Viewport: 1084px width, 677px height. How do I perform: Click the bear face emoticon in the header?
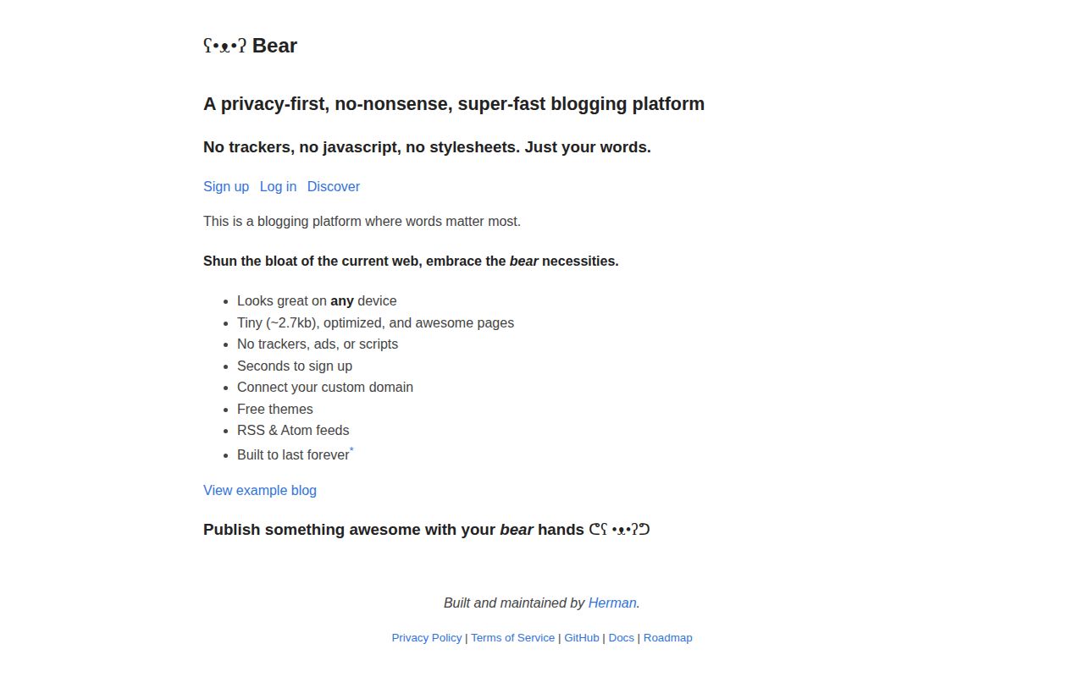tap(223, 46)
